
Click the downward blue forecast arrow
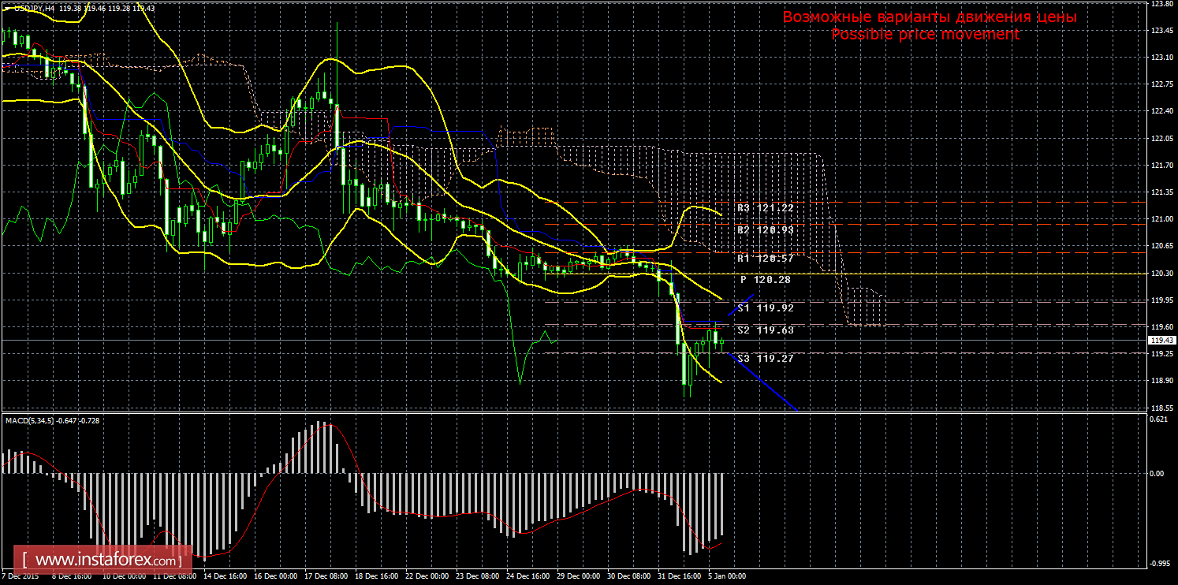(763, 382)
